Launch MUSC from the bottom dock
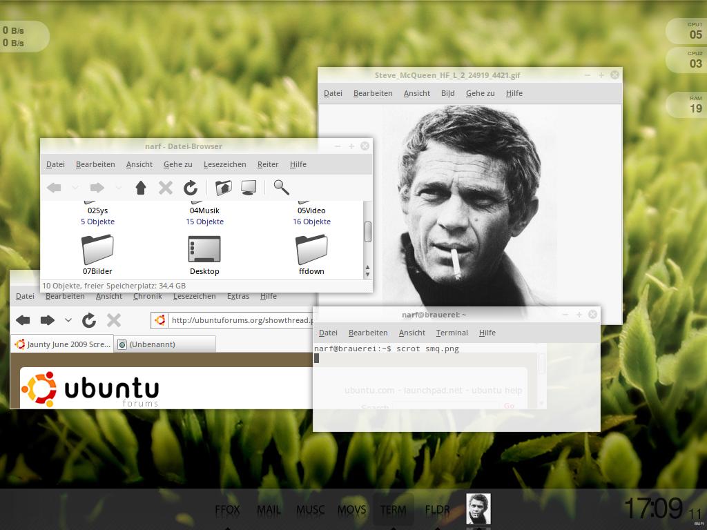Screen dimensions: 707x530 pos(310,510)
